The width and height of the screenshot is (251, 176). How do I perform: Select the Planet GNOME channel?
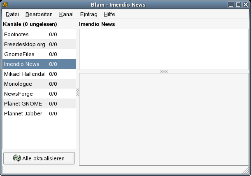(39, 103)
